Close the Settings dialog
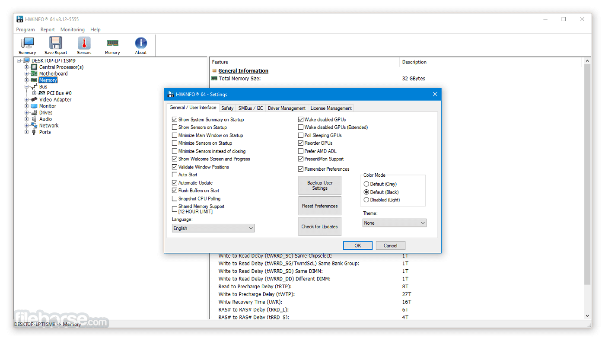This screenshot has width=605, height=341. tap(435, 94)
